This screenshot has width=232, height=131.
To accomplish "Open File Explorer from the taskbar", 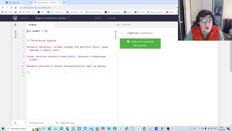I will 55,128.
